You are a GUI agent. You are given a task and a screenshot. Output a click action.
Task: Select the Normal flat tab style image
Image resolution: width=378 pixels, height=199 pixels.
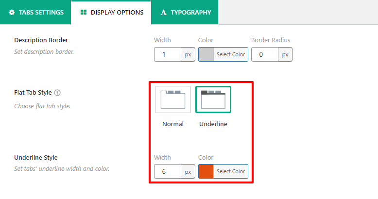[173, 99]
